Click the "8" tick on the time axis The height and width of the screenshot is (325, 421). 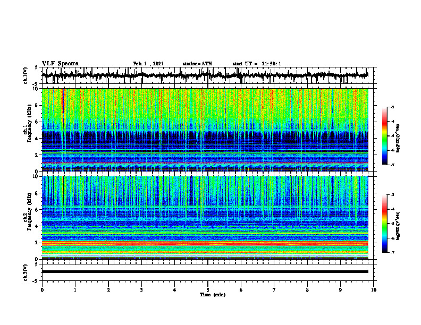tap(307, 290)
